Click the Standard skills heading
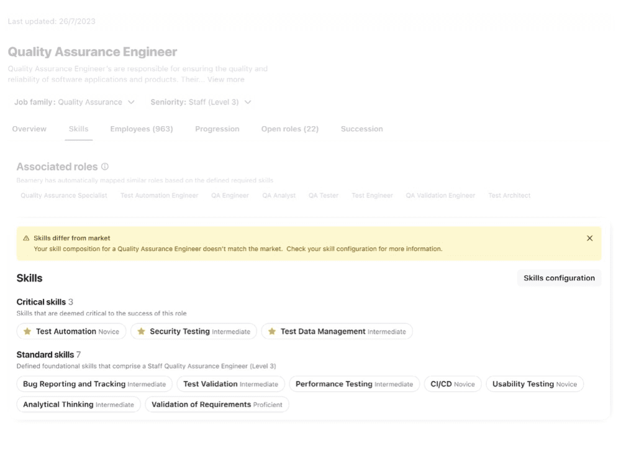Viewport: 626px width, 461px height. pos(45,355)
